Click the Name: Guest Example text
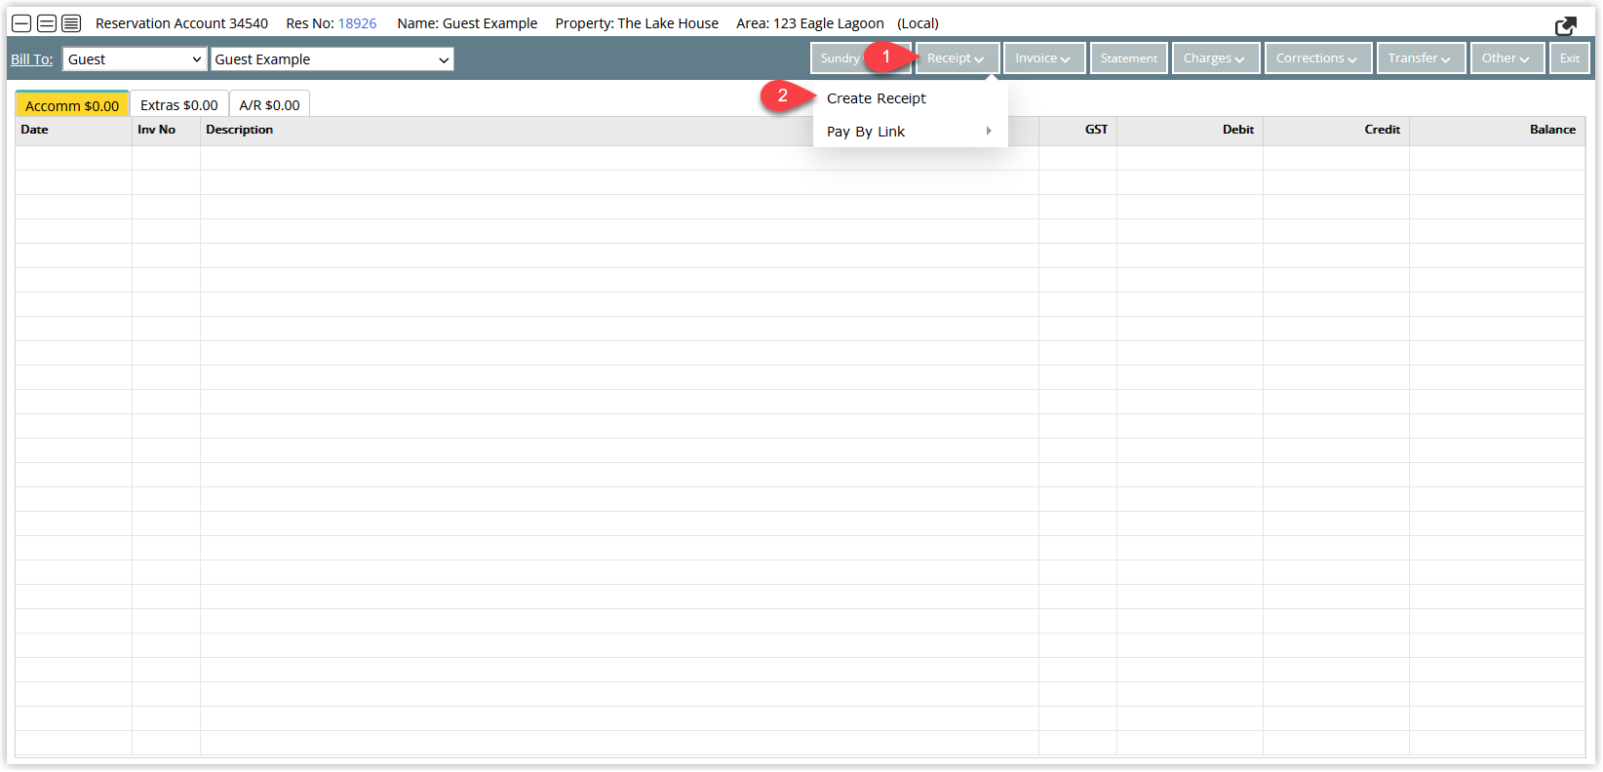Viewport: 1603px width, 772px height. click(467, 23)
